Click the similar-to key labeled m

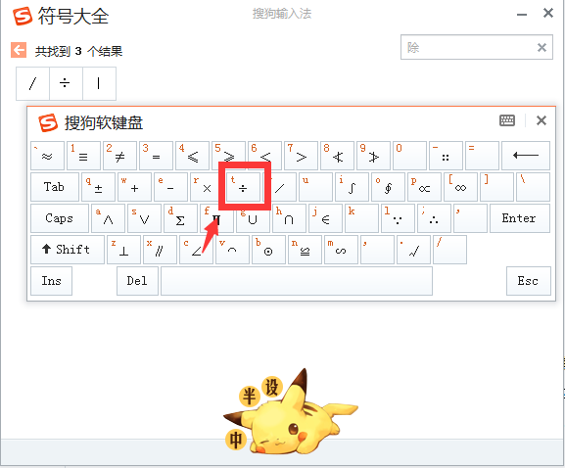[341, 250]
